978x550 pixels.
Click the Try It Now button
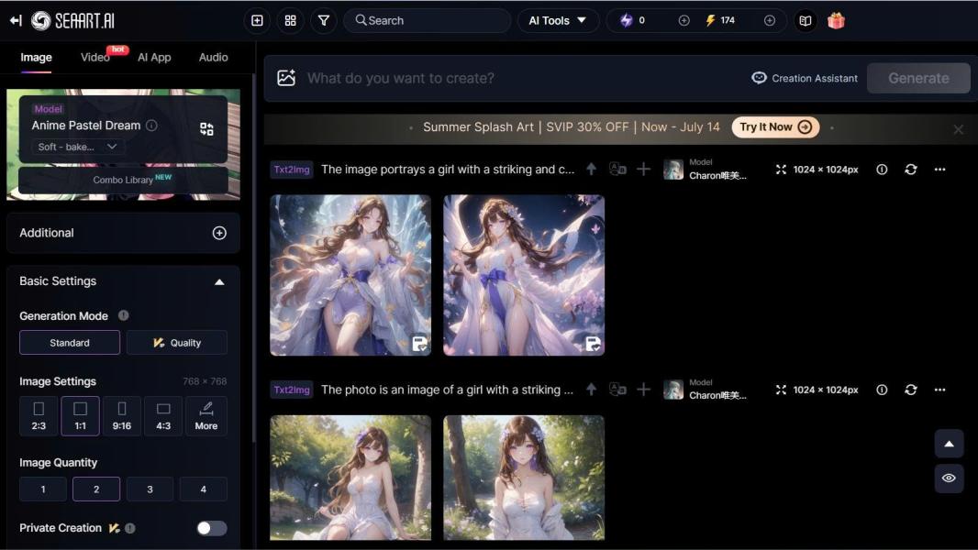click(775, 127)
